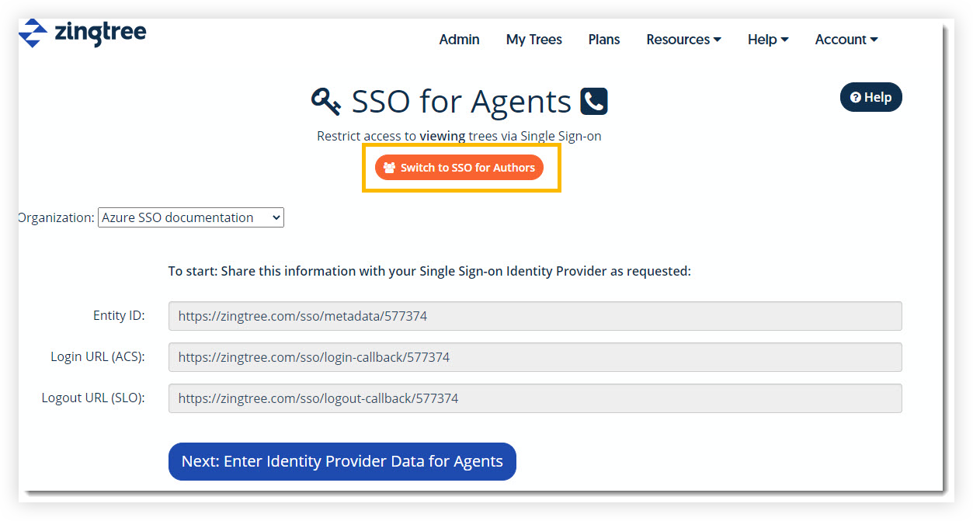The width and height of the screenshot is (973, 521).
Task: Click the Switch to SSO for Authors button
Action: [x=460, y=167]
